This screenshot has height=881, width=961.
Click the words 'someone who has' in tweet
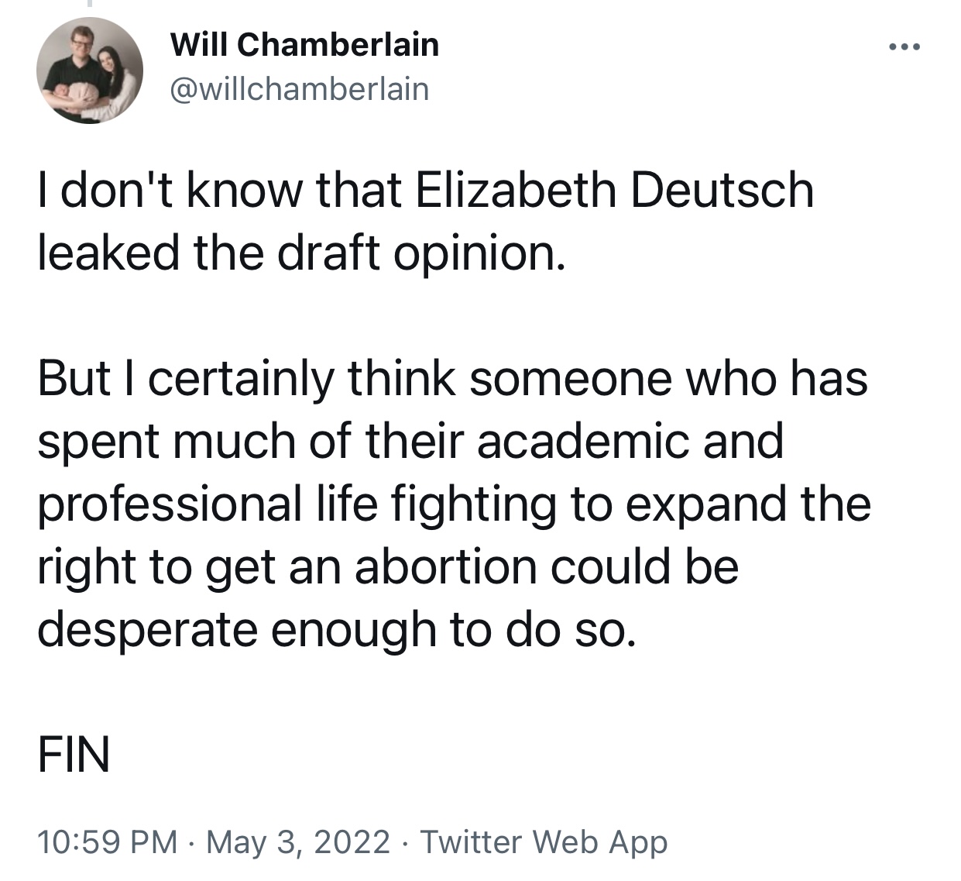point(668,379)
